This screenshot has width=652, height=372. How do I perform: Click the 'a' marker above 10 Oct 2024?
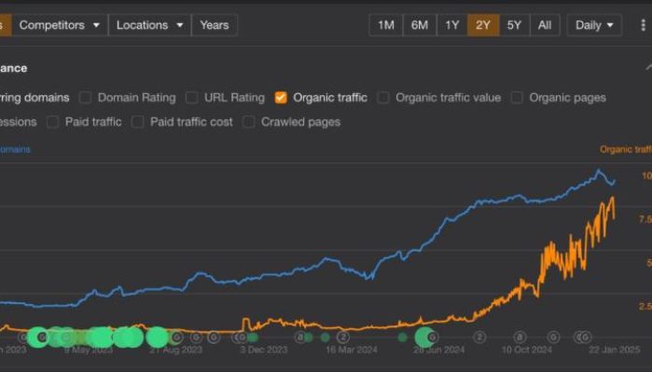coord(520,338)
